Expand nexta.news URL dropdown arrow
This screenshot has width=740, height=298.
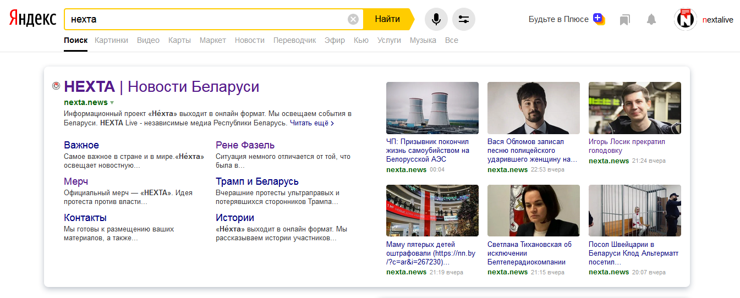112,103
